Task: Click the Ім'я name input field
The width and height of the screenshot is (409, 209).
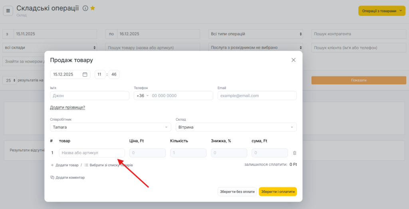Action: click(89, 96)
